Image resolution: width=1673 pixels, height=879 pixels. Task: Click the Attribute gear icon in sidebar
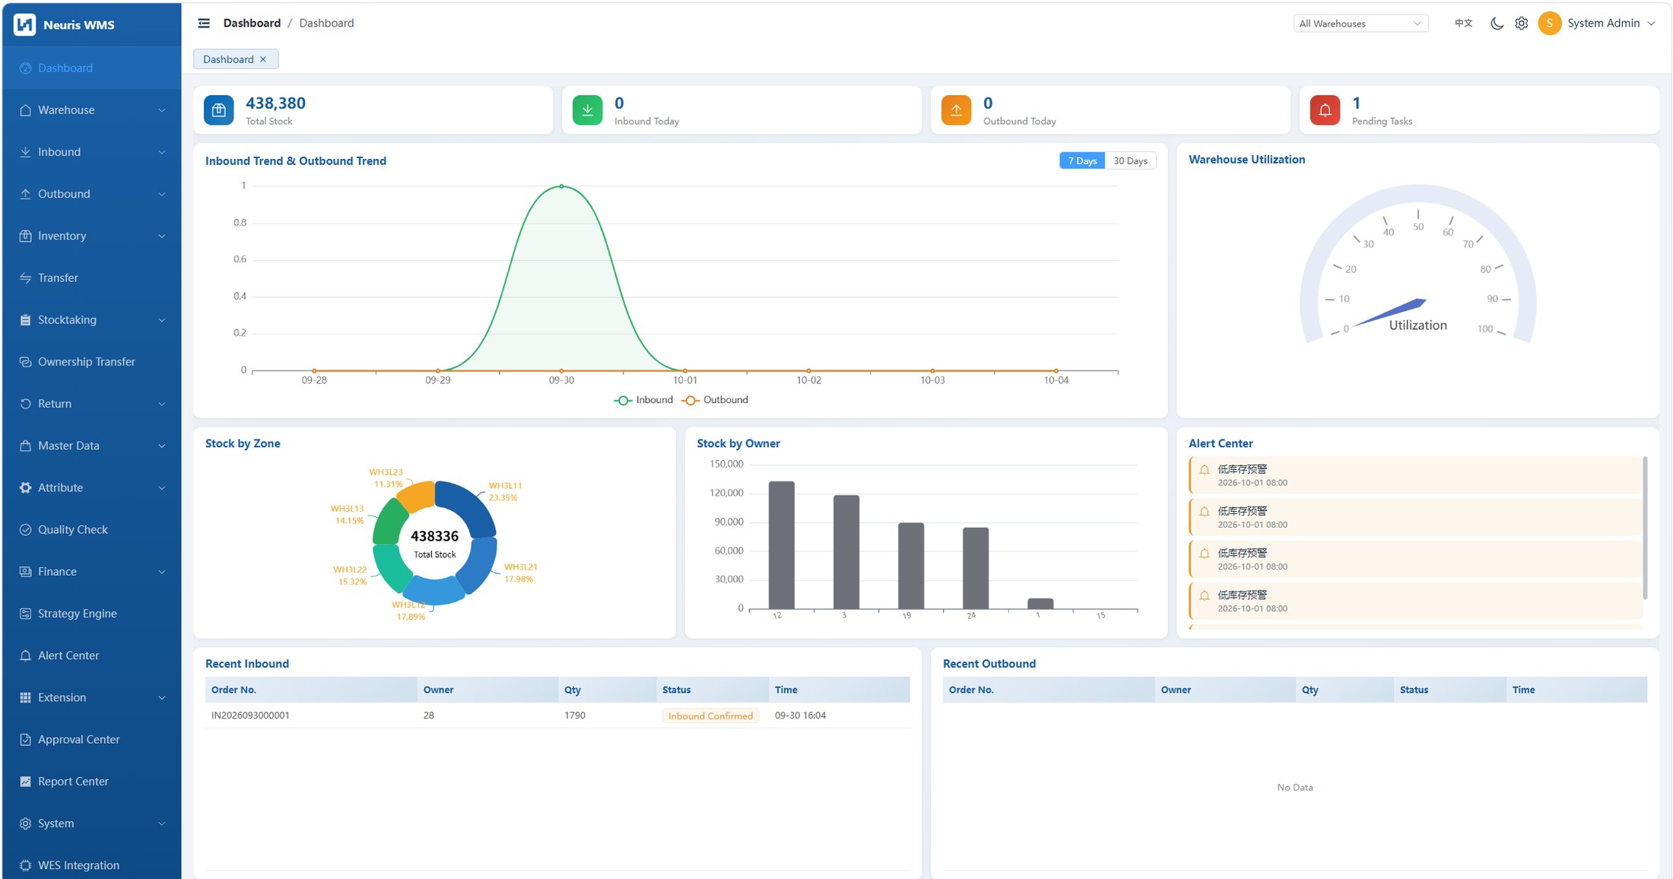click(x=25, y=487)
